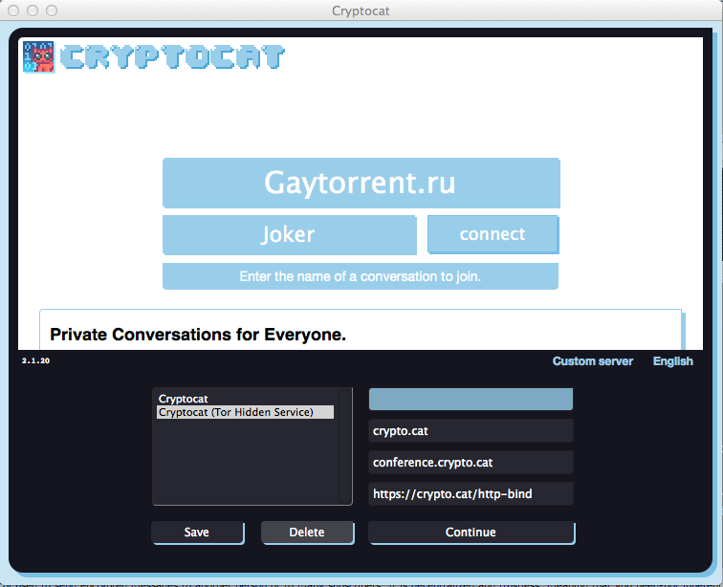Click the Delete server button
The image size is (723, 587).
[x=307, y=533]
